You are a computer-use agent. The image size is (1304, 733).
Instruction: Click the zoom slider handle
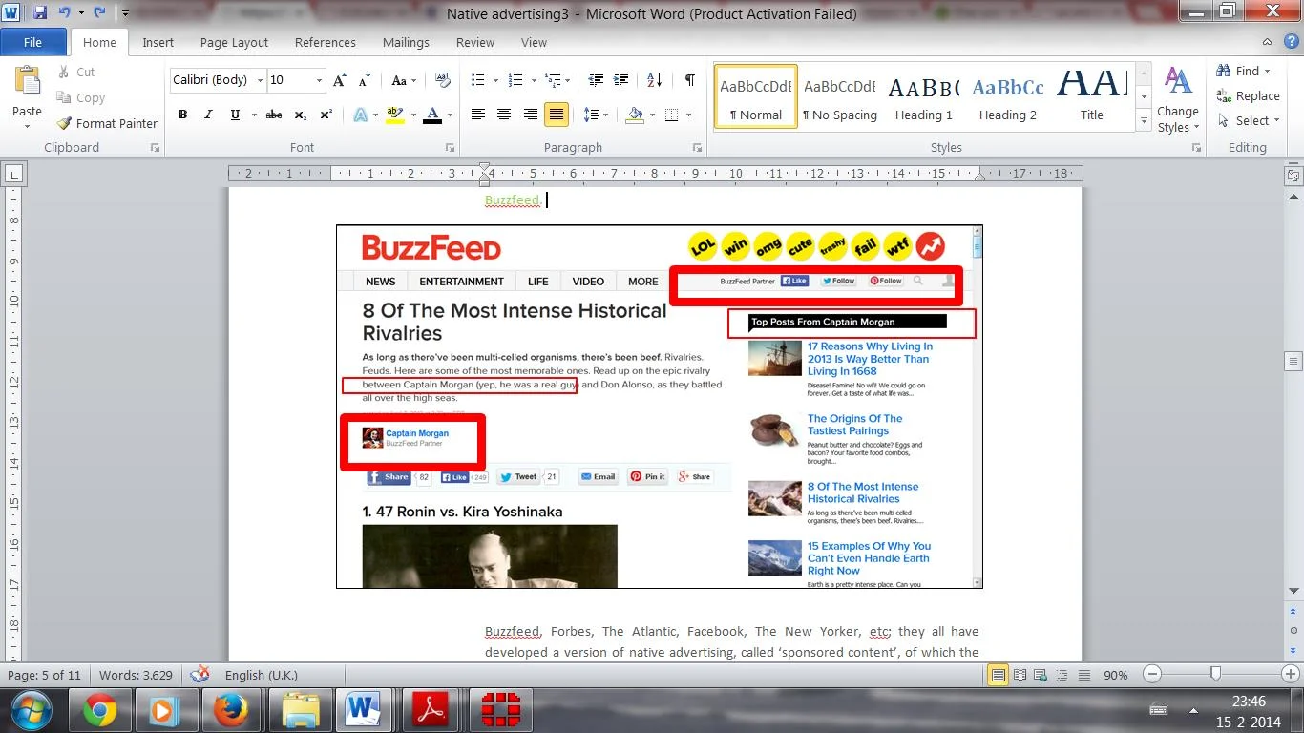click(1215, 675)
